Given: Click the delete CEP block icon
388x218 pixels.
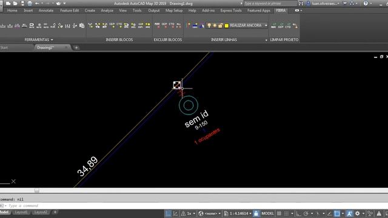Looking at the screenshot, I should click(164, 25).
